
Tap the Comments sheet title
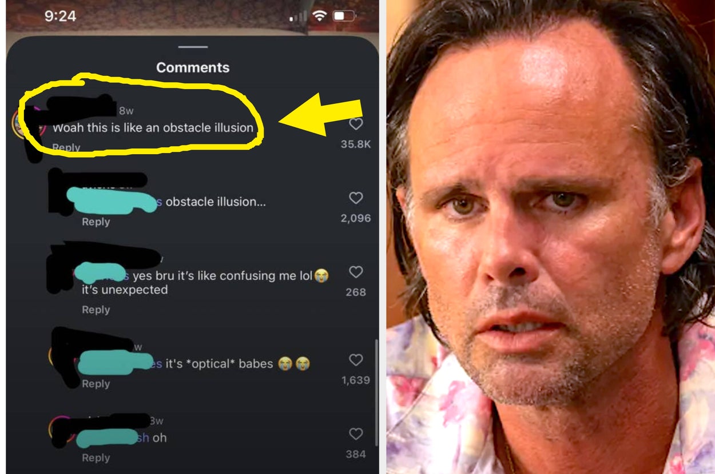click(x=193, y=67)
